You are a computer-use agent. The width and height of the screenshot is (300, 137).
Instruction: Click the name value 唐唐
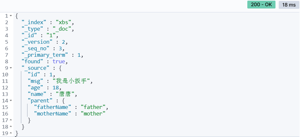[65, 94]
